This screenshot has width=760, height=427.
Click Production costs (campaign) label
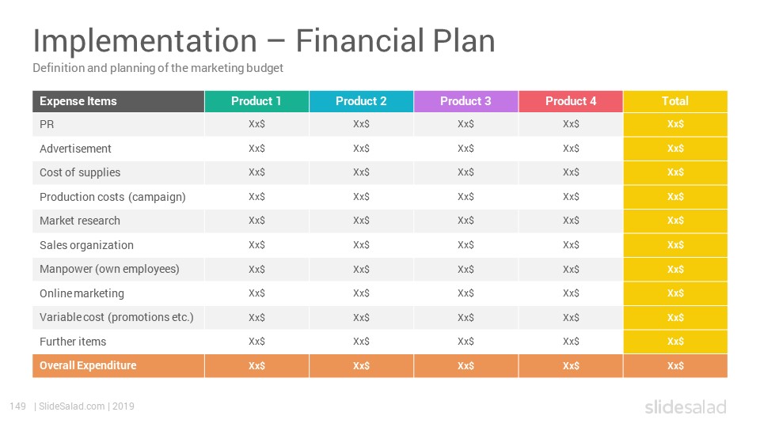coord(113,197)
